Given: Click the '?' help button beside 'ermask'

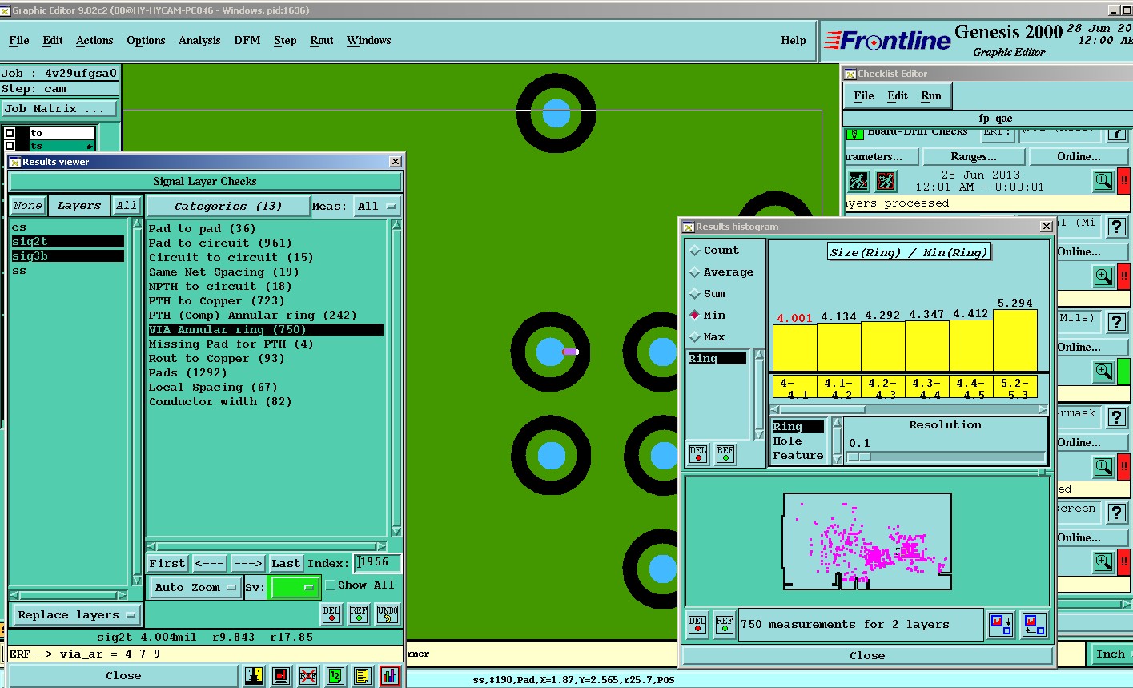Looking at the screenshot, I should pyautogui.click(x=1117, y=416).
